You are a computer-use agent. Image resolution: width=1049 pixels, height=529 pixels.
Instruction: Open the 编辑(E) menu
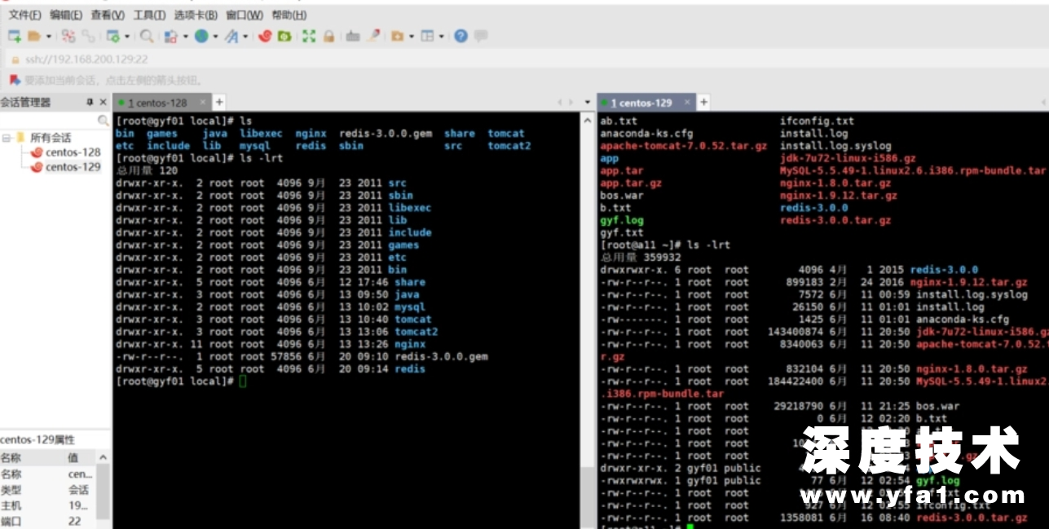pos(66,15)
